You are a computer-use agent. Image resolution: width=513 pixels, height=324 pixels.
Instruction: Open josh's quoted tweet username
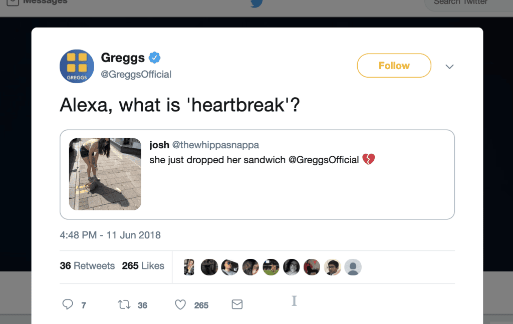[159, 145]
